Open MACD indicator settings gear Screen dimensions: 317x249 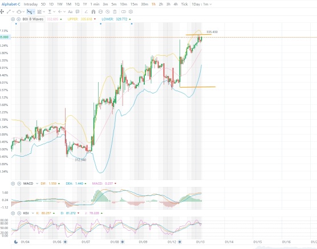(13, 183)
